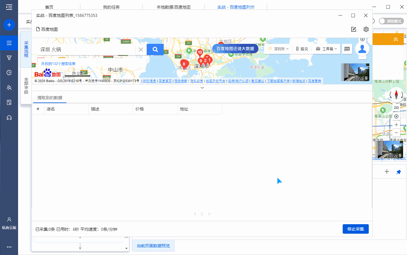Click the user avatar on Baidu map
The width and height of the screenshot is (407, 255).
tap(362, 49)
